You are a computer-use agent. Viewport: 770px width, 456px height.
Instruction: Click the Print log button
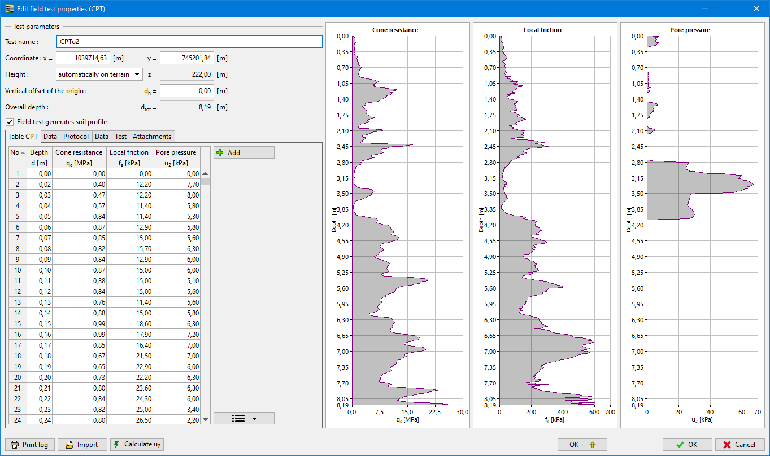click(x=30, y=444)
